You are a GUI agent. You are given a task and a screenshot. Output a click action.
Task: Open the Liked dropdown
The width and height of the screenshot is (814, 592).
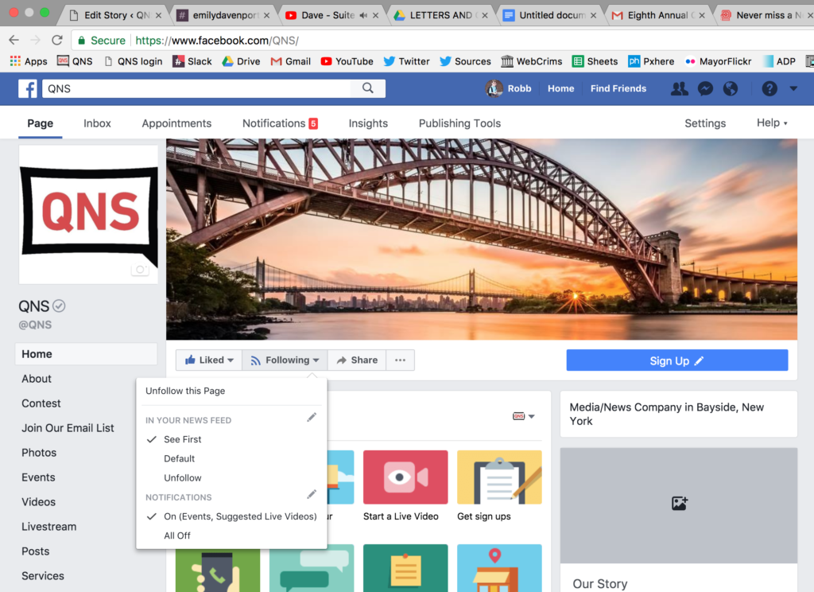pyautogui.click(x=208, y=360)
